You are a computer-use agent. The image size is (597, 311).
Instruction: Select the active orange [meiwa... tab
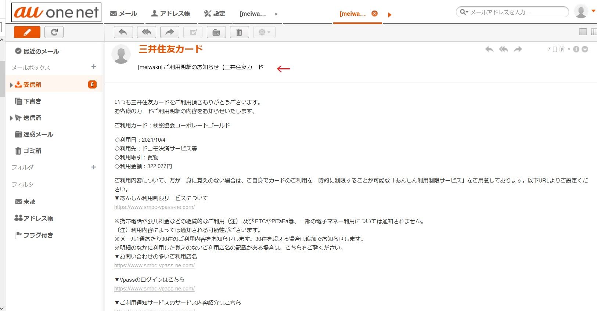[353, 14]
